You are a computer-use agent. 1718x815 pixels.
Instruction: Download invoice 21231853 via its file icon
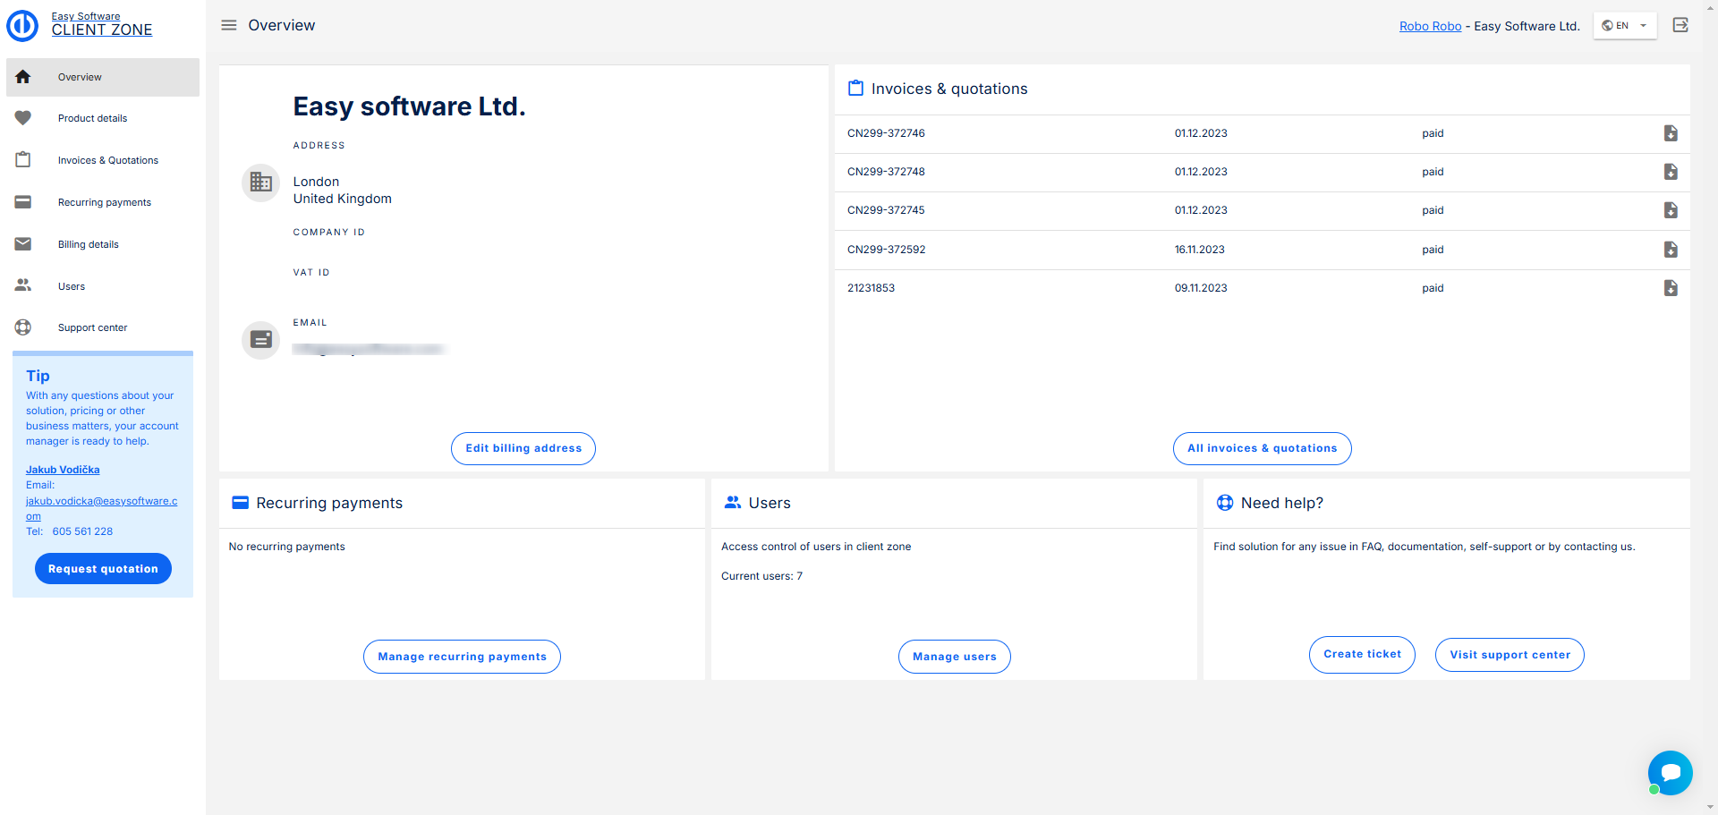click(1670, 288)
